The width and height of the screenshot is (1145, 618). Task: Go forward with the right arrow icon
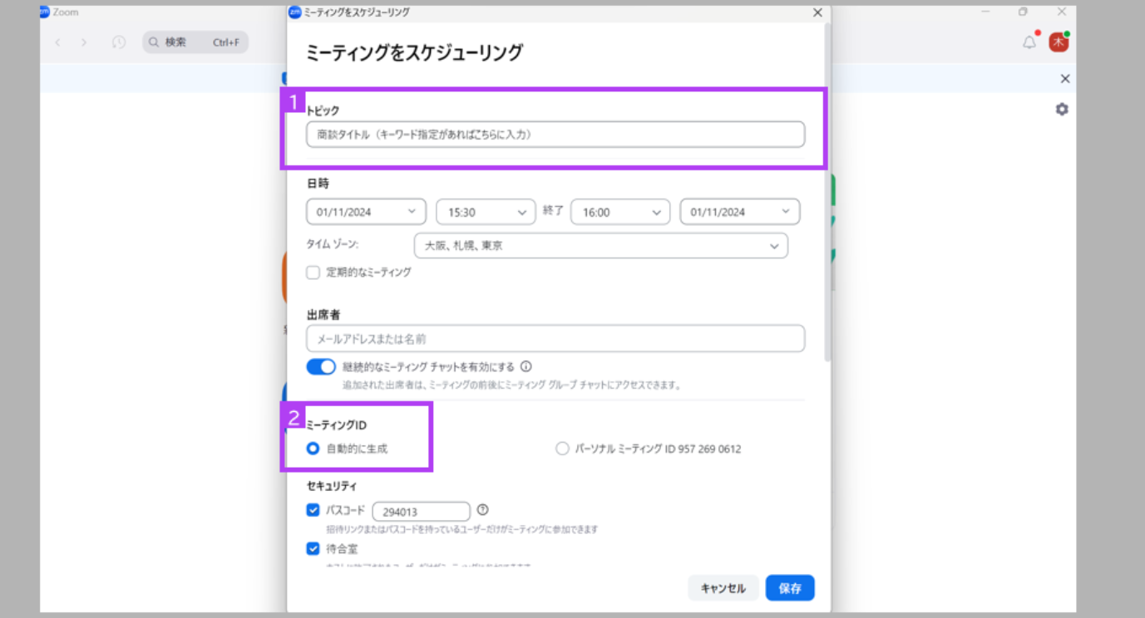84,42
